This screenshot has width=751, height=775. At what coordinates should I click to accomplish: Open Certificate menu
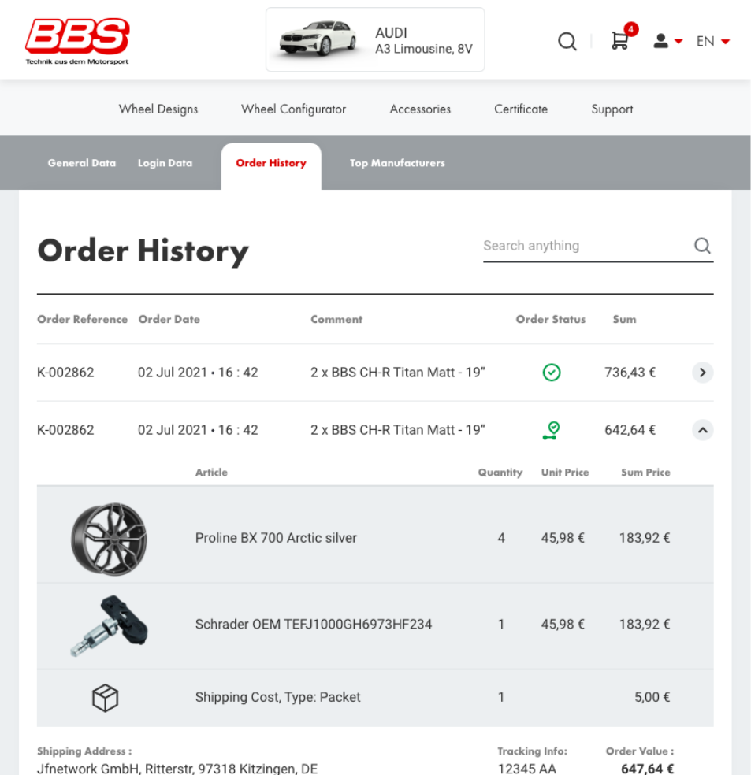(x=521, y=109)
